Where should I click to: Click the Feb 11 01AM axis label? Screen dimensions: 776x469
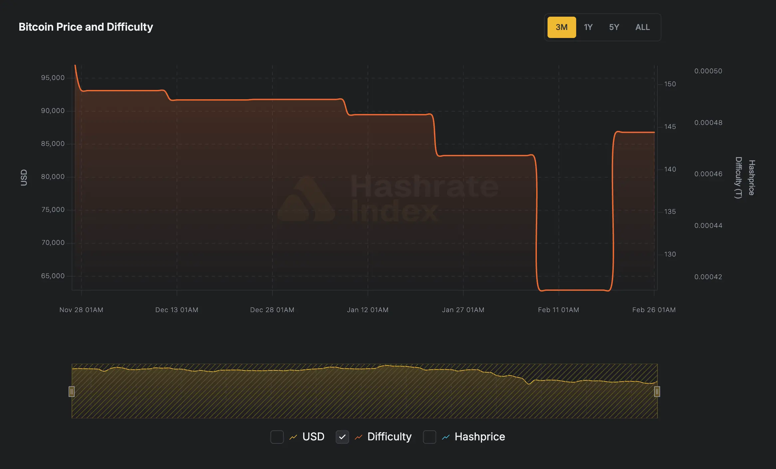click(559, 310)
